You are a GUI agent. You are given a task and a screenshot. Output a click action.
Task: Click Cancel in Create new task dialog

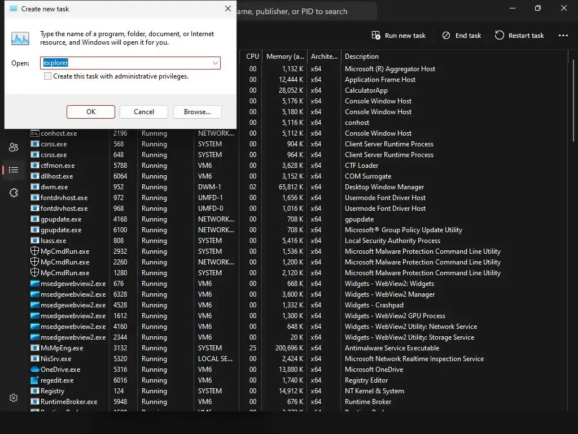[144, 112]
